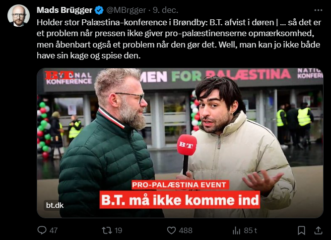The height and width of the screenshot is (240, 331).
Task: Like the tweet with the heart icon
Action: 171,230
